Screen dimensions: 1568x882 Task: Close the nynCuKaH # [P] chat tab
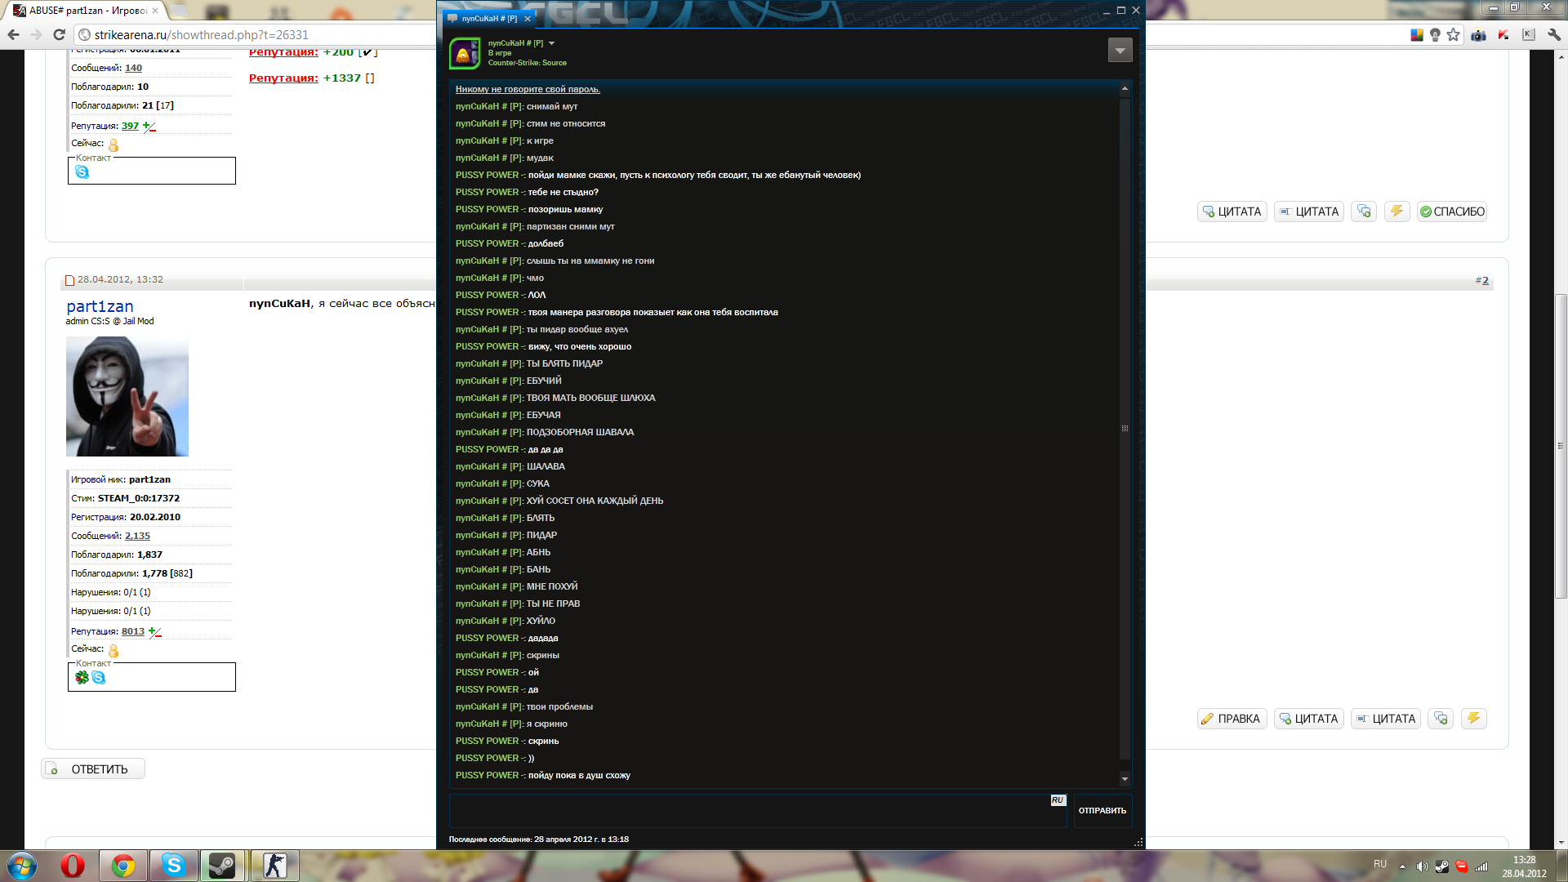click(528, 18)
